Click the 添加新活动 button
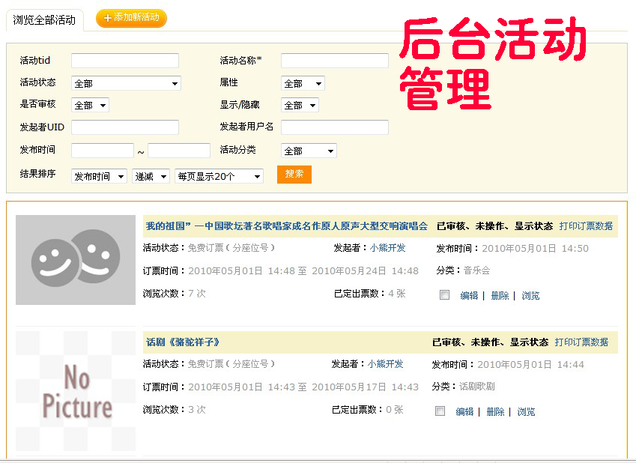Viewport: 636px width, 463px height. [131, 18]
